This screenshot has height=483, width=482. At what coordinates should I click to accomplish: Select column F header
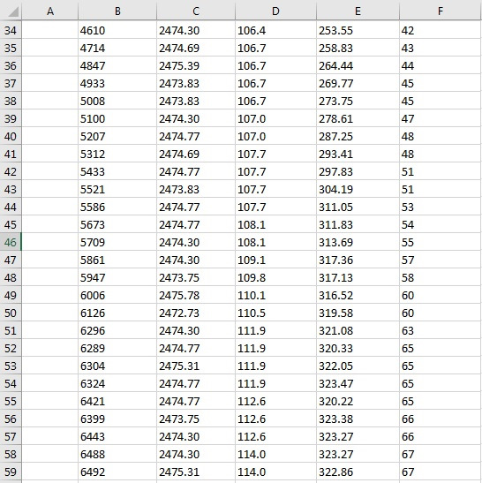pyautogui.click(x=441, y=11)
